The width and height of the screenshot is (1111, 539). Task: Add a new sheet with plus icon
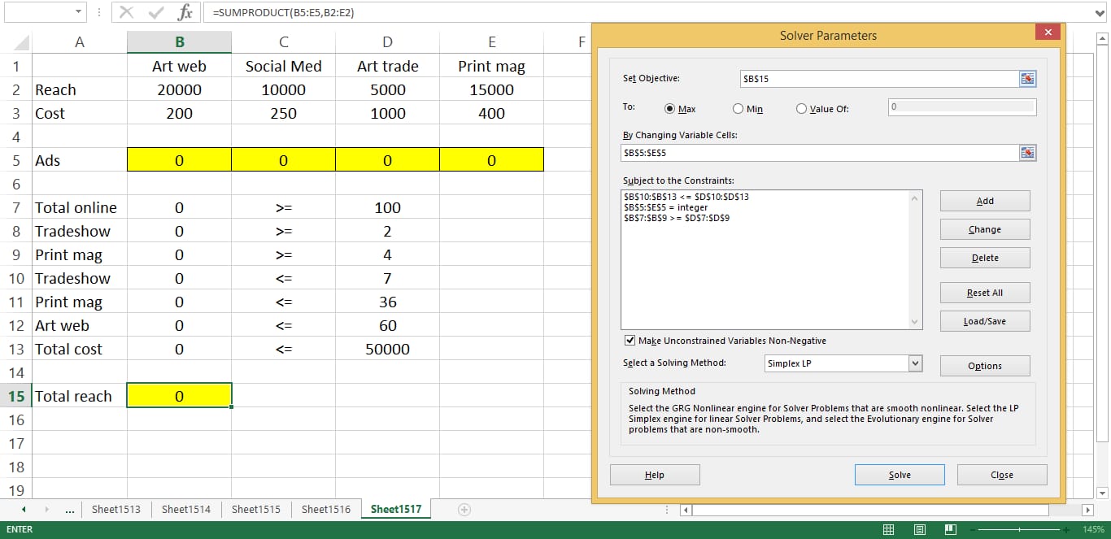(464, 510)
